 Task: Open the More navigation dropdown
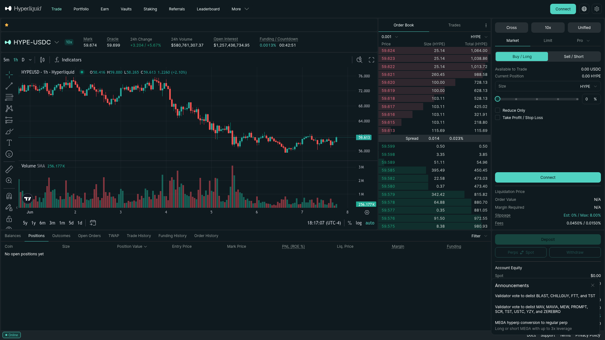coord(240,9)
